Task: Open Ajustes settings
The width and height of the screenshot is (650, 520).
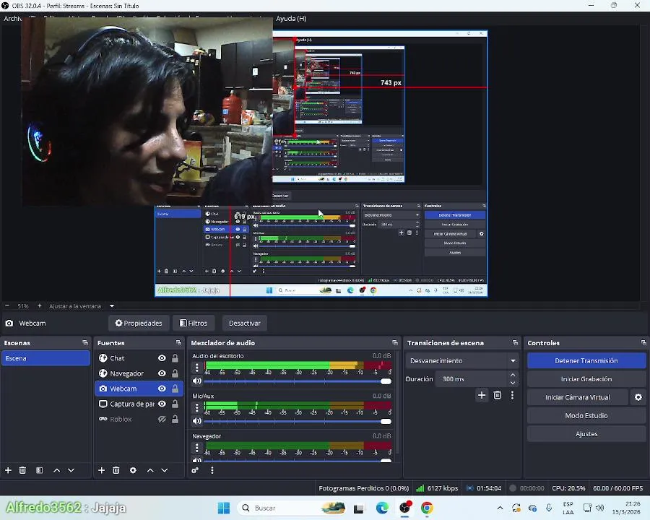Action: (586, 434)
